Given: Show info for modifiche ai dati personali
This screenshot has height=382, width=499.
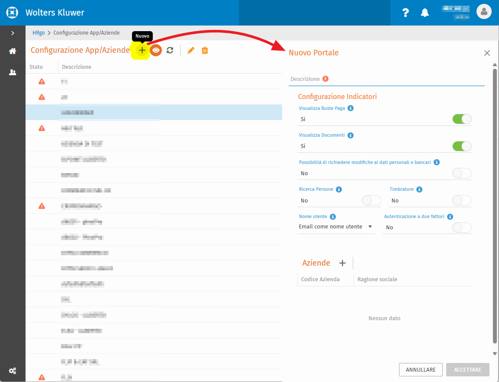Looking at the screenshot, I should coord(437,162).
